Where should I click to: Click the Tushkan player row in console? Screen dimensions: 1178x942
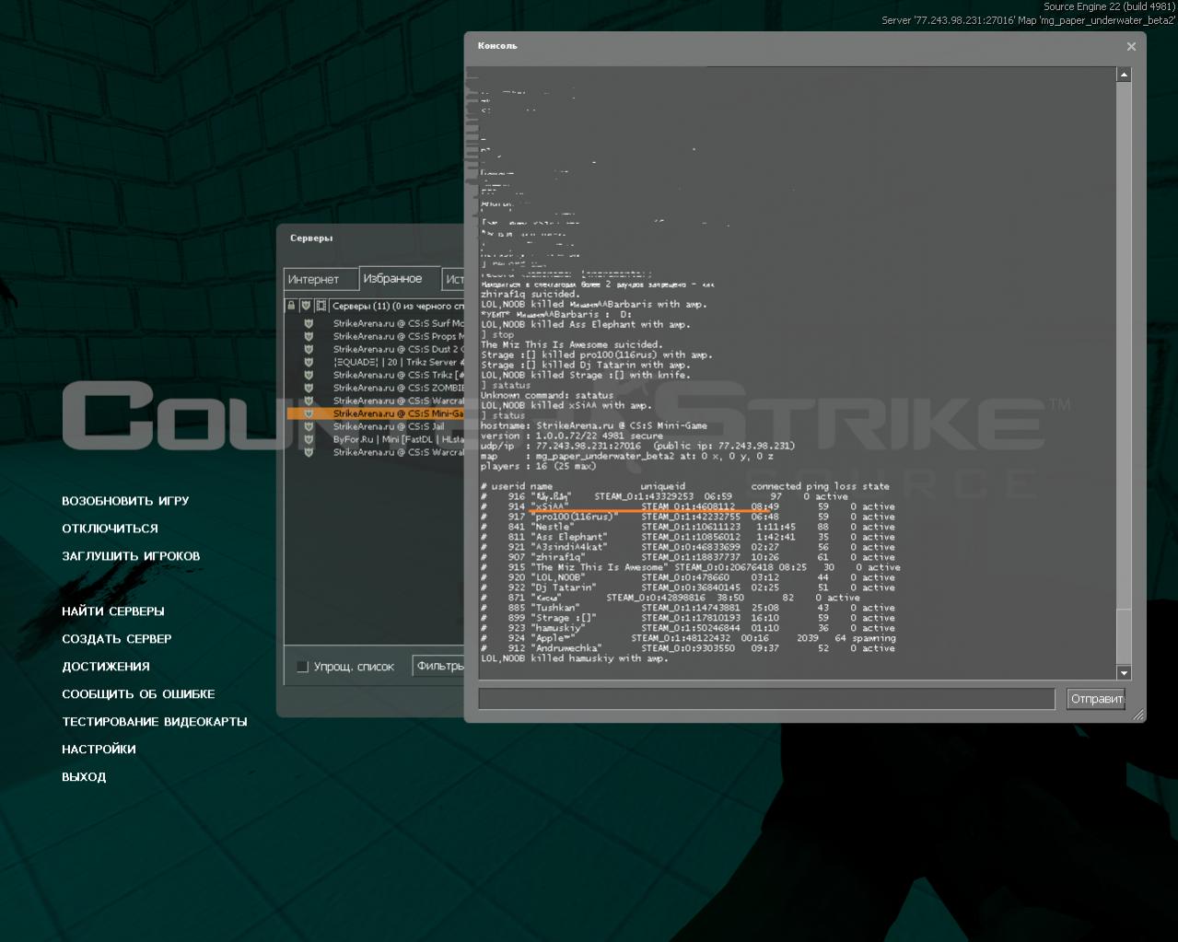click(688, 608)
